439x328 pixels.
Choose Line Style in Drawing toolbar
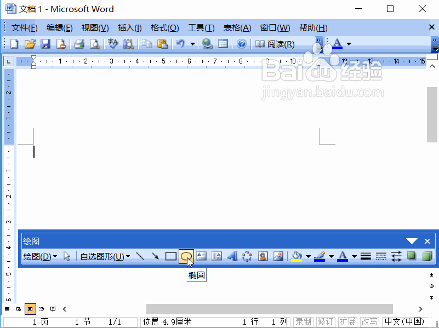pos(366,256)
